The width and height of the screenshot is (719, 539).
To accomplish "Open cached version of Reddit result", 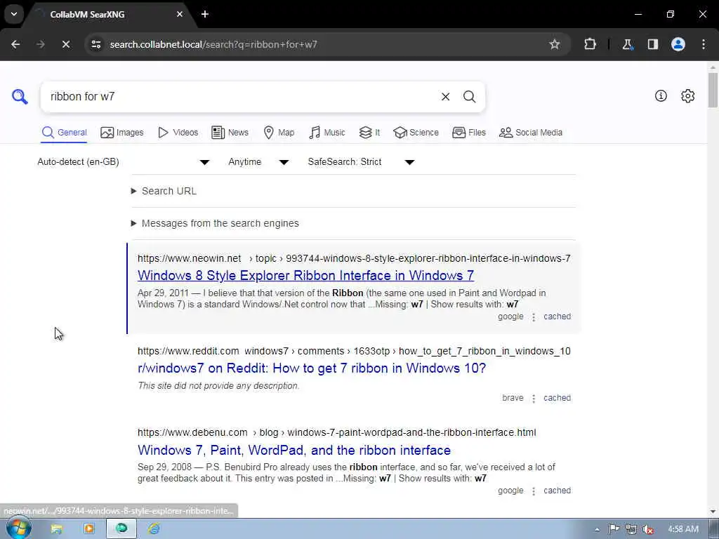I will 557,398.
